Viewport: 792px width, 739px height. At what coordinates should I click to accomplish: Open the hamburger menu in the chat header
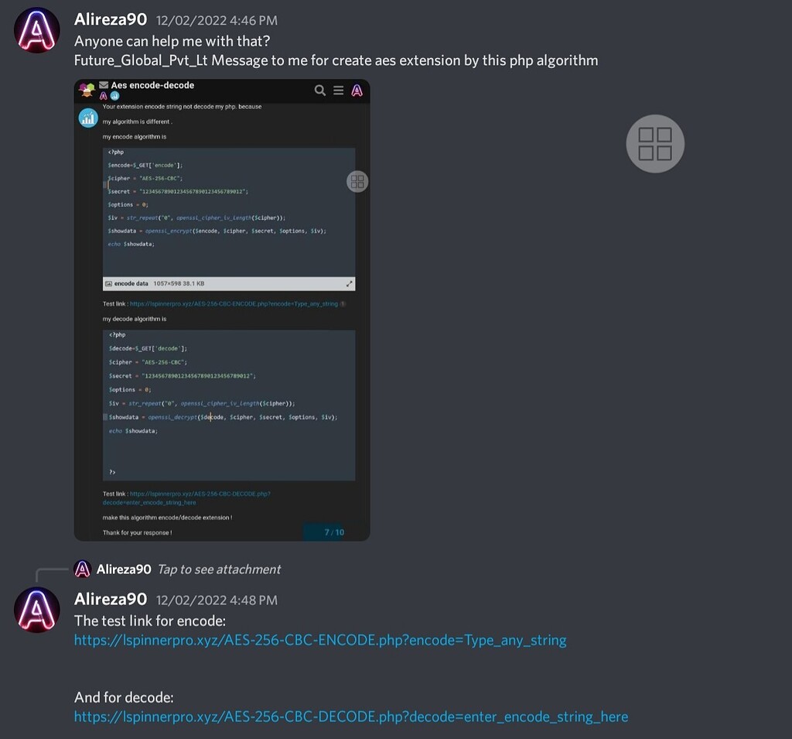(x=338, y=90)
